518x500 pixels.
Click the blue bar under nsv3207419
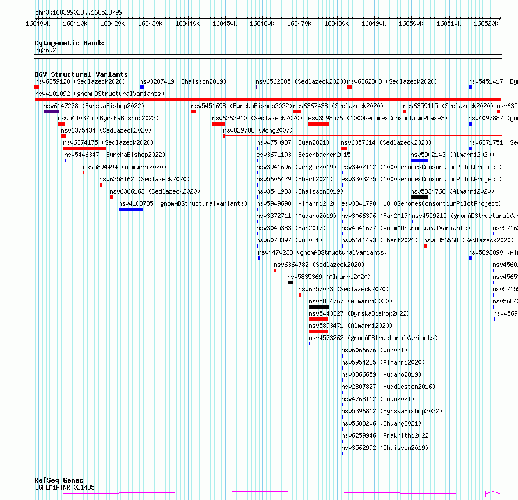tap(142, 87)
